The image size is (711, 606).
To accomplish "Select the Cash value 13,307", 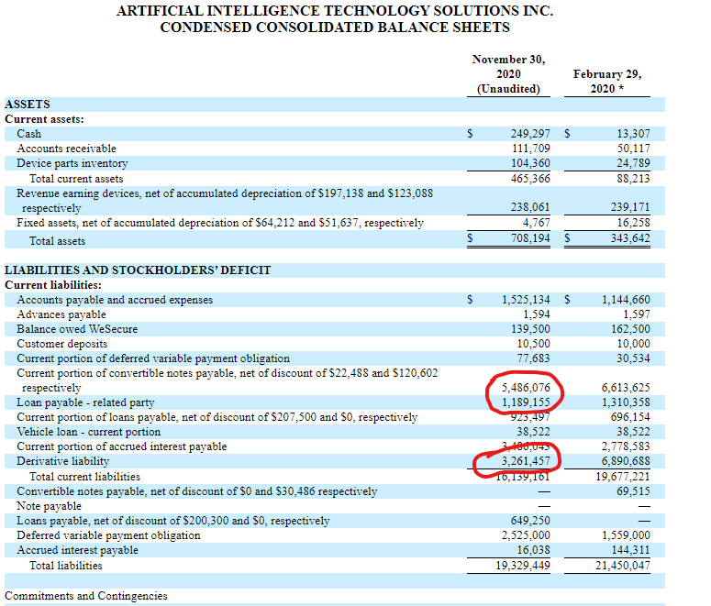I will tap(633, 134).
